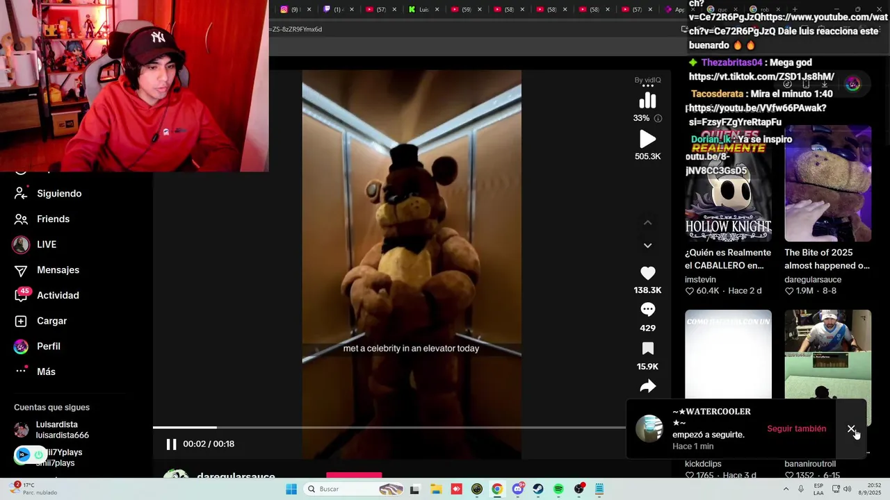Open the weather widget 17°C
The image size is (890, 500).
click(x=33, y=489)
